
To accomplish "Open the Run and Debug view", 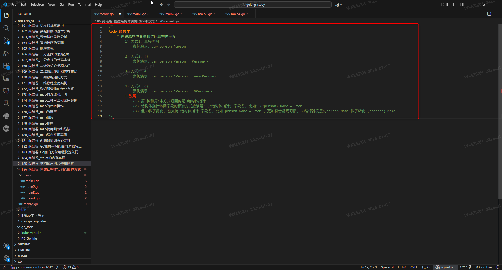I will (x=6, y=53).
